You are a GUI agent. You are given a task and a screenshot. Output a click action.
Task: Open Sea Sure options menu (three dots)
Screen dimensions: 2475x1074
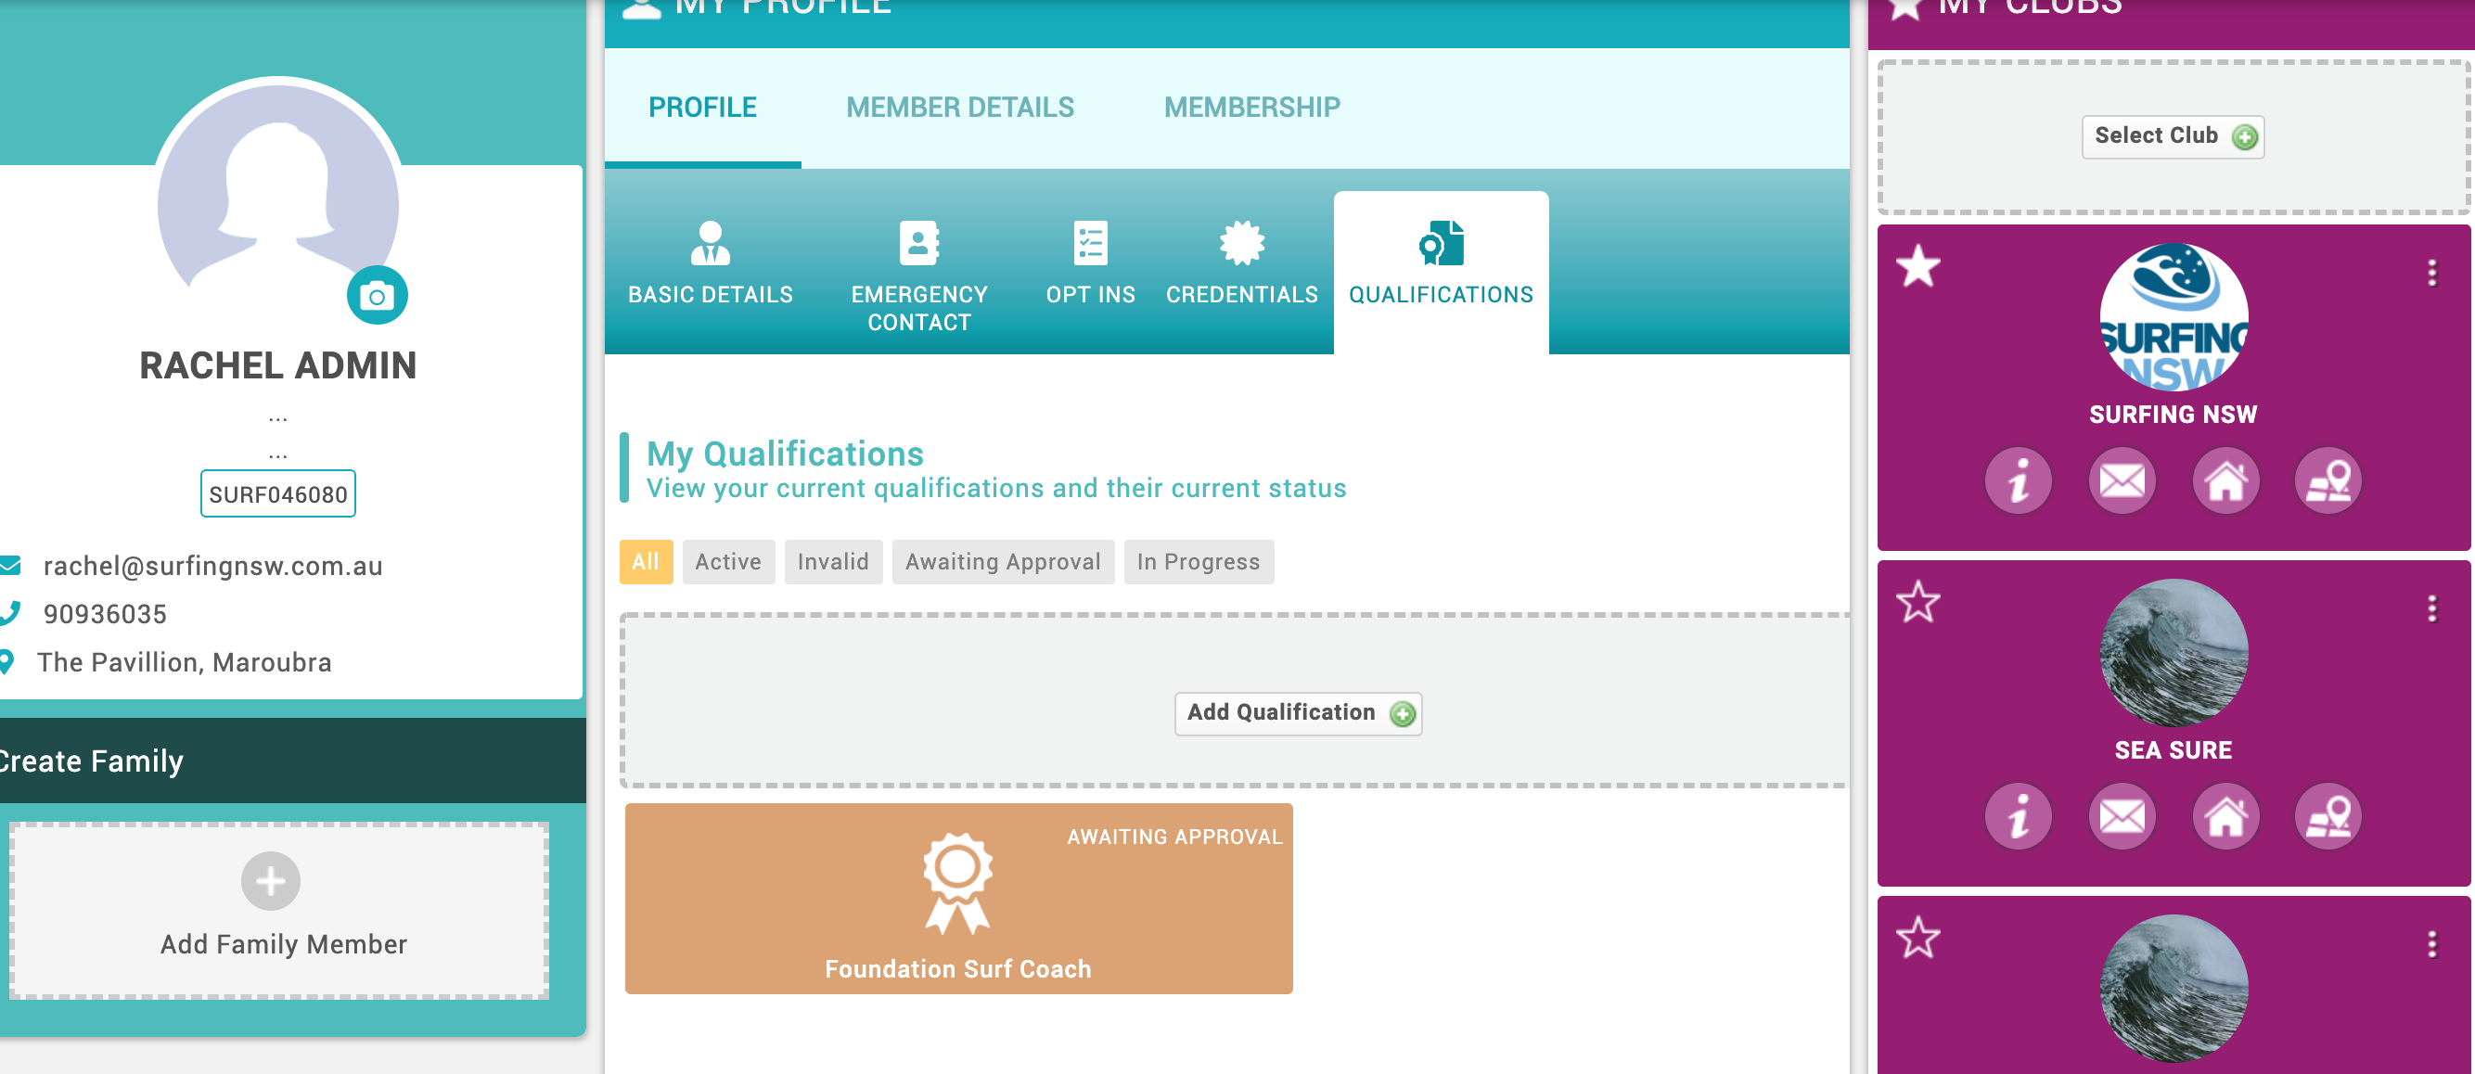(2431, 608)
